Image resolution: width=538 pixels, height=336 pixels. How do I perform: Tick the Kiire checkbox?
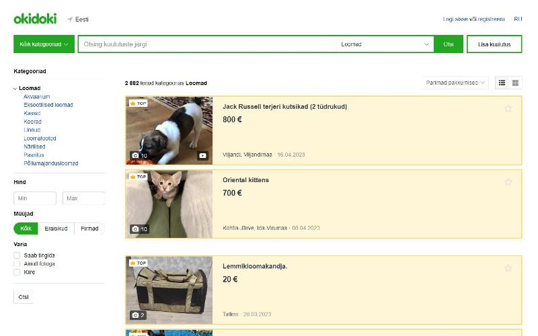17,272
